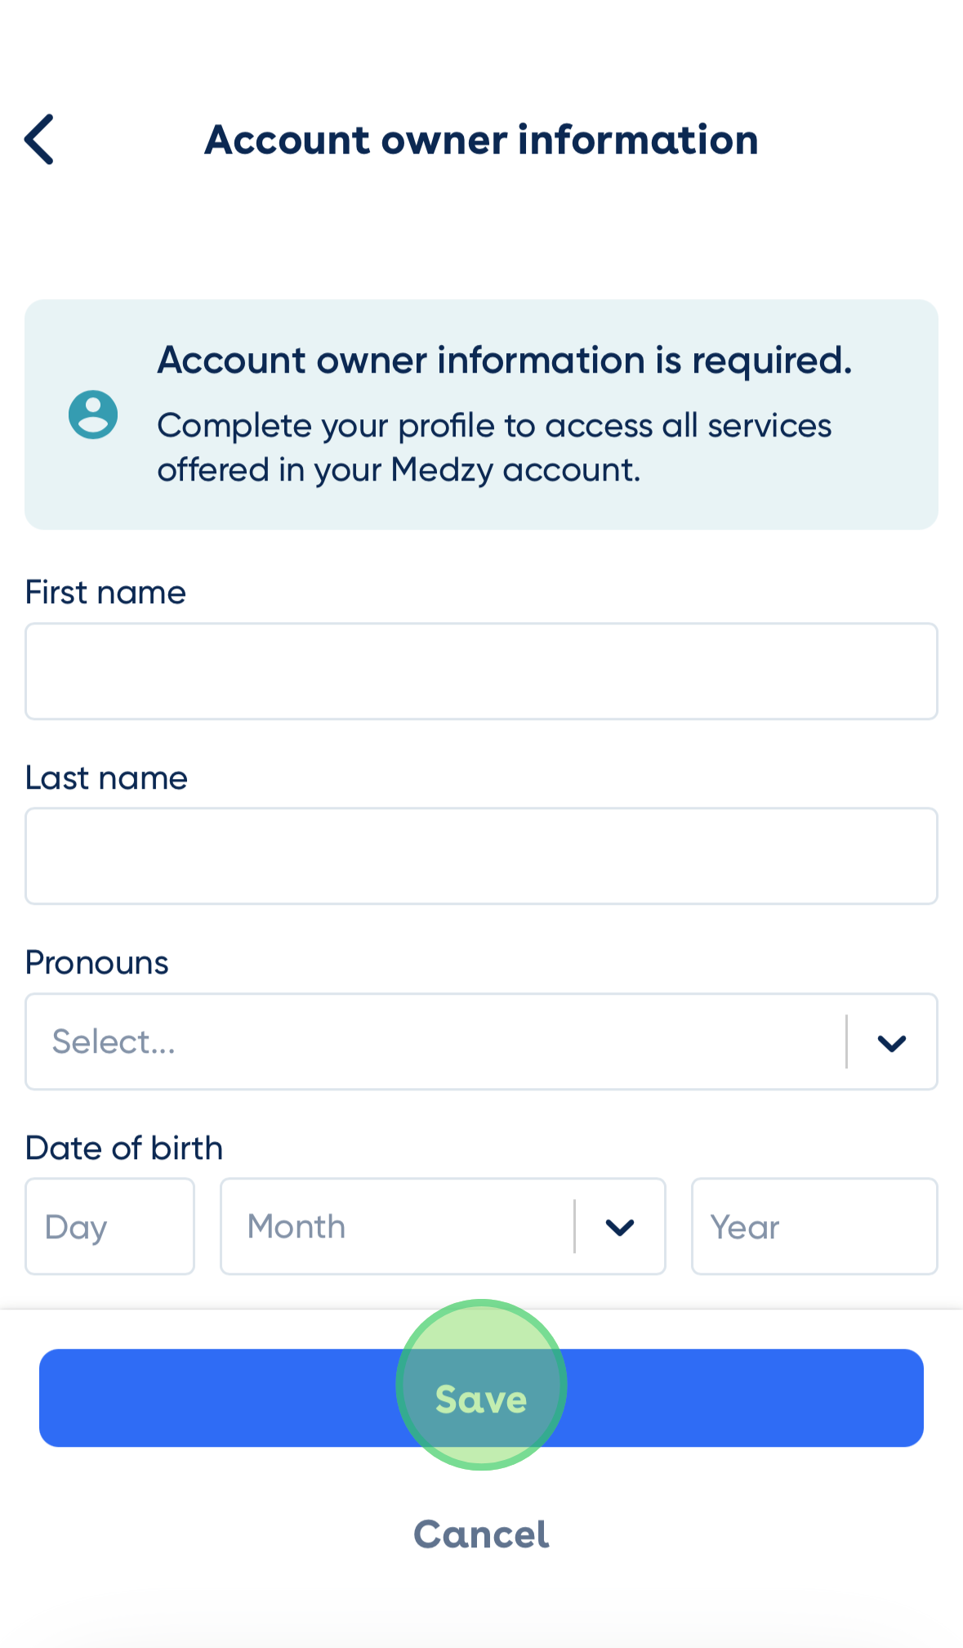Click Cancel to discard changes
963x1648 pixels.
[481, 1534]
